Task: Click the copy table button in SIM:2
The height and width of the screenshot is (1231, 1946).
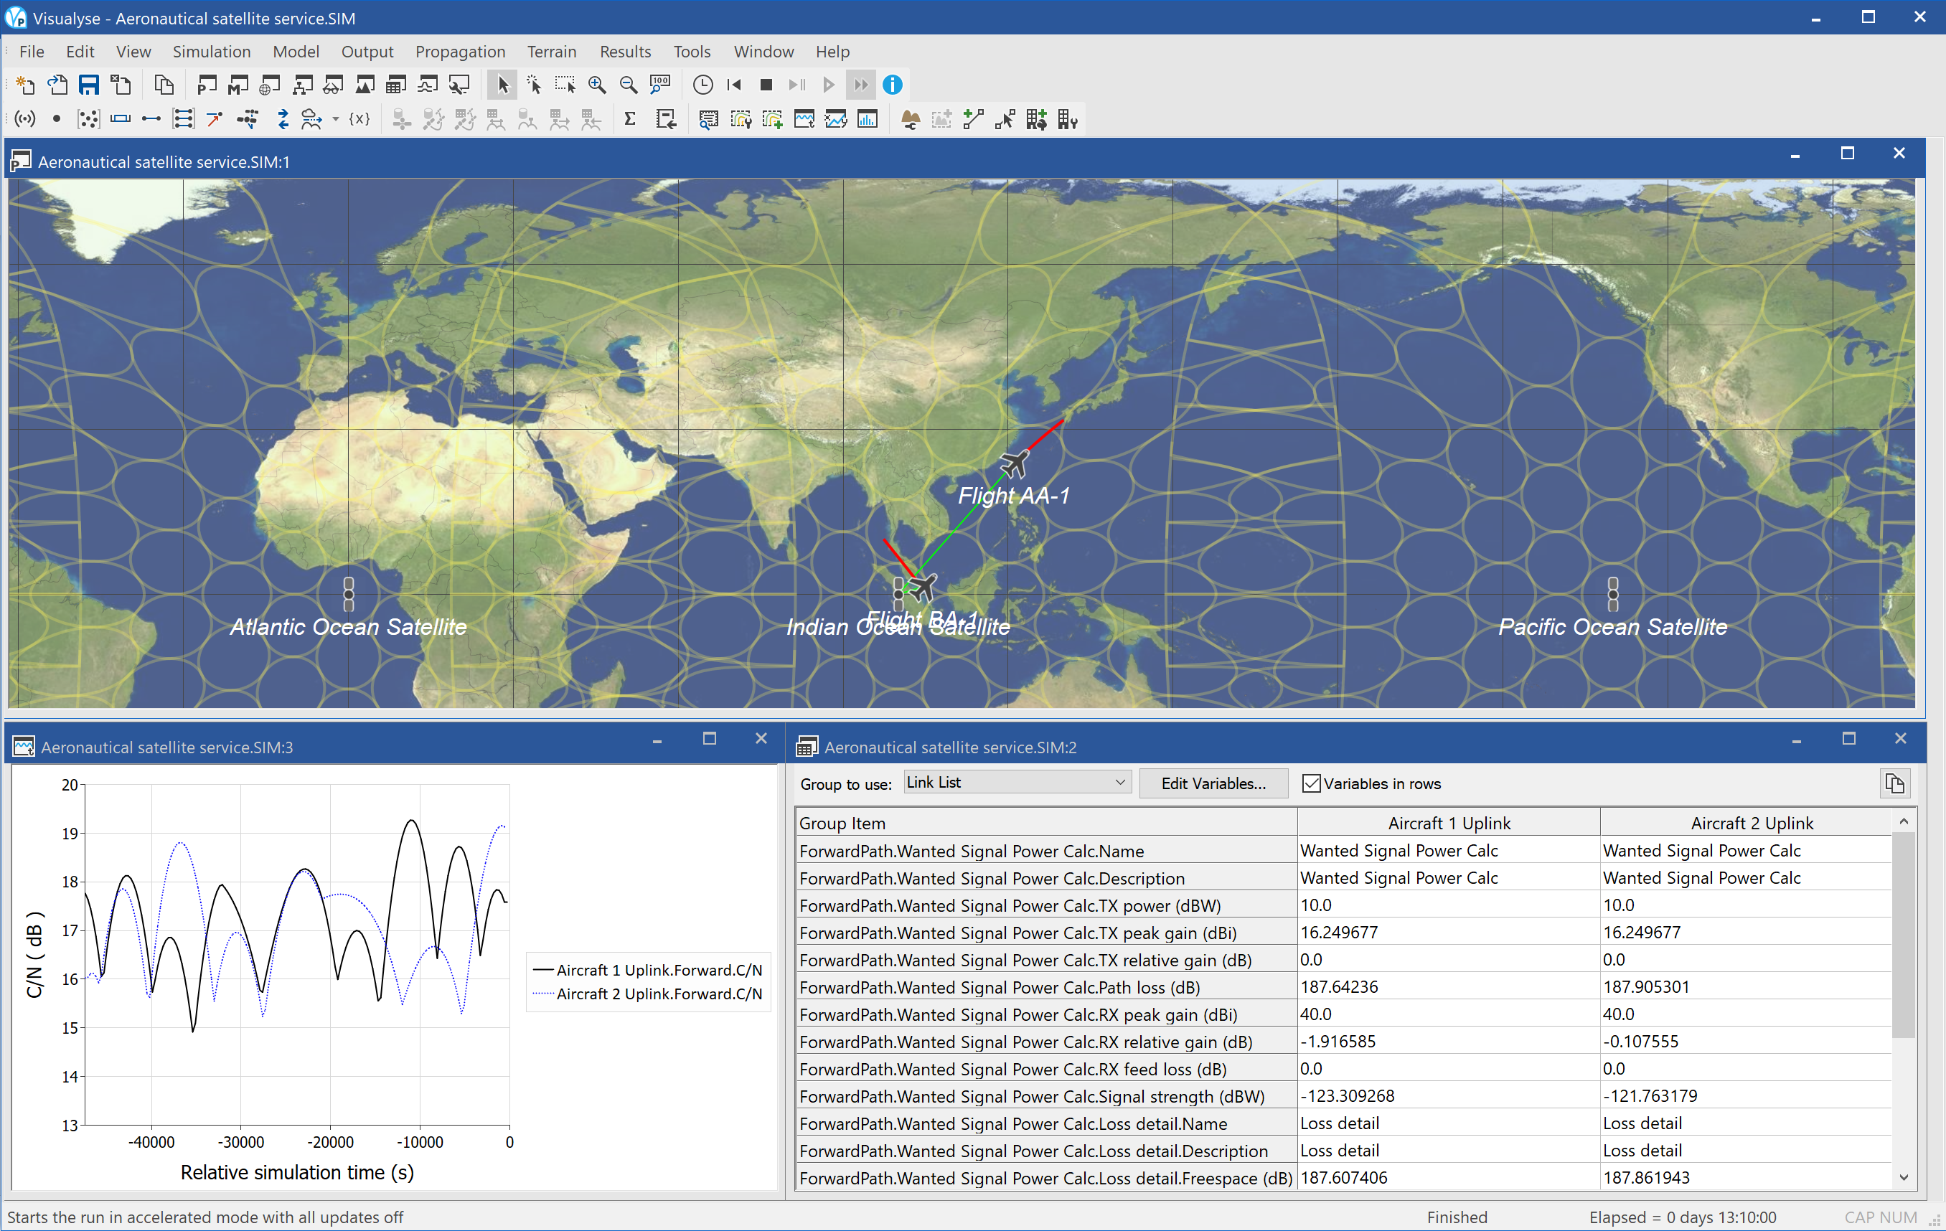Action: click(1895, 783)
